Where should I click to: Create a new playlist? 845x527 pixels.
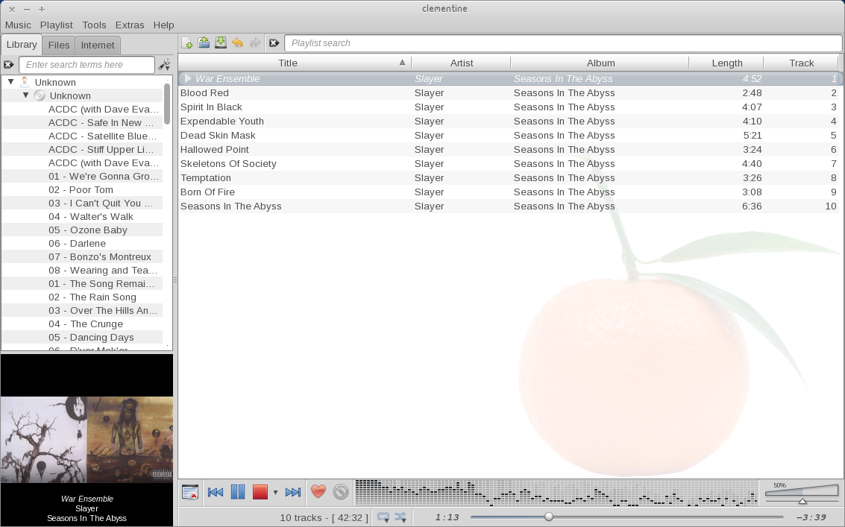click(187, 43)
